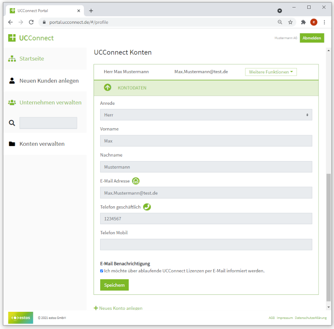Open Startseite in the sidebar
The height and width of the screenshot is (329, 334).
(31, 58)
